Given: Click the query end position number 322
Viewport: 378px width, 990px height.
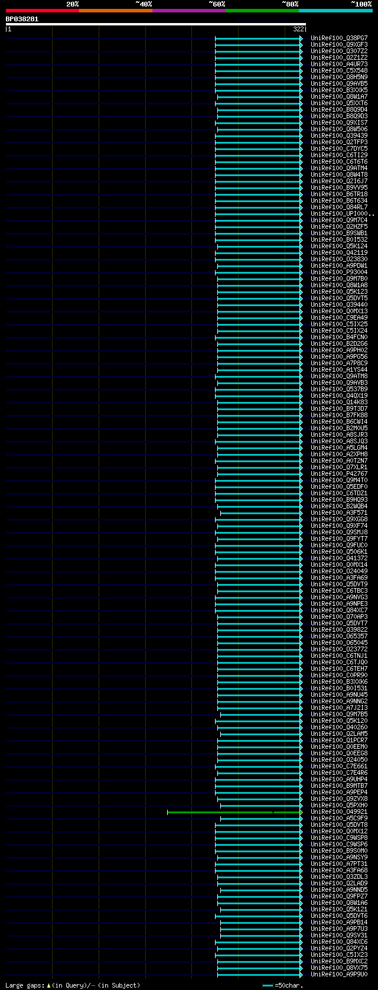Looking at the screenshot, I should [x=299, y=29].
